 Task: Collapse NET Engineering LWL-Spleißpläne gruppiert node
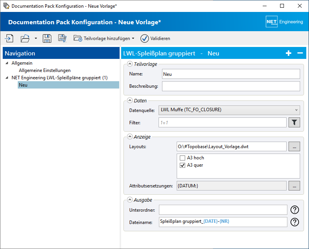coord(7,78)
